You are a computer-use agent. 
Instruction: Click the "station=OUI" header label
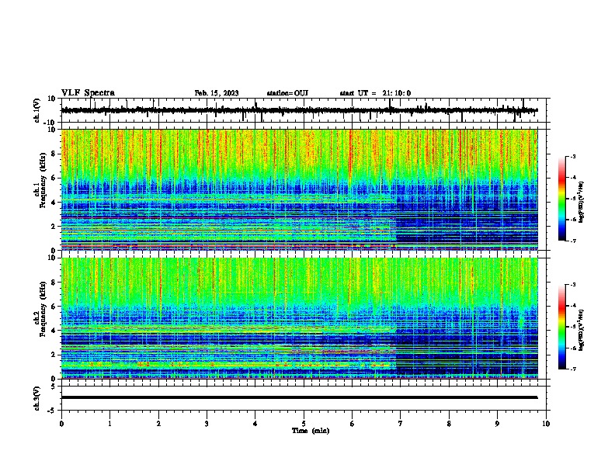coord(287,93)
